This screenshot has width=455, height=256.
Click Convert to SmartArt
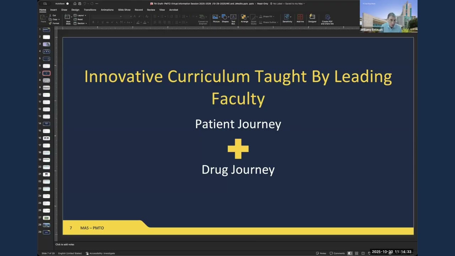click(203, 20)
